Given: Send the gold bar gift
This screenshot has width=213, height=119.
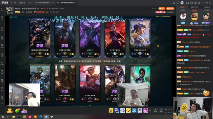Looking at the screenshot, I should click(128, 111).
